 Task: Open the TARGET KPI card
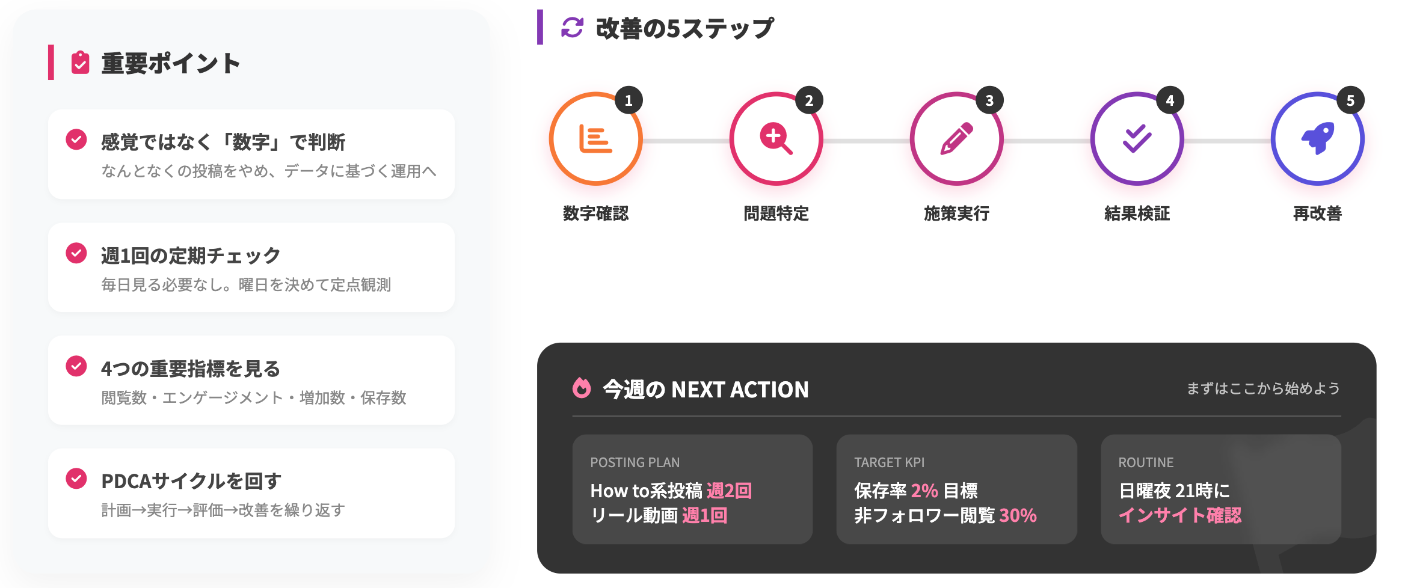956,489
